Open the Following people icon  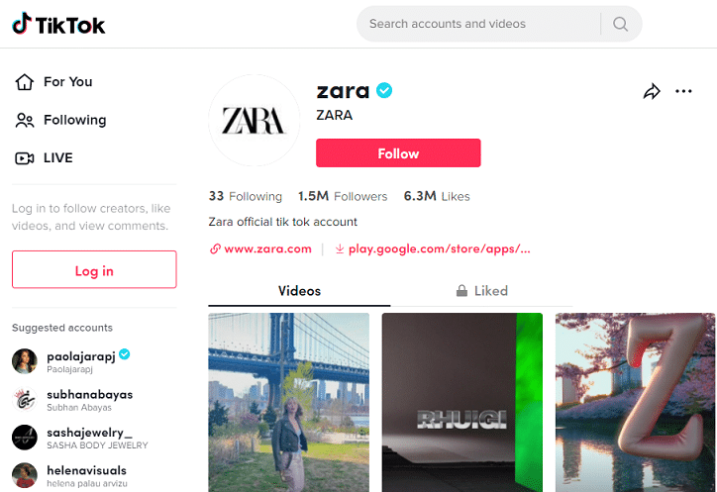click(x=24, y=120)
